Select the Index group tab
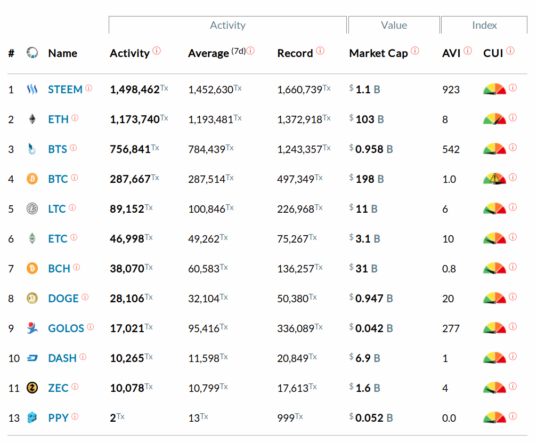Viewport: 537px width, 442px height. (x=484, y=25)
